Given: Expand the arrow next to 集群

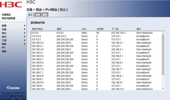Looking at the screenshot, I should [x=25, y=44].
